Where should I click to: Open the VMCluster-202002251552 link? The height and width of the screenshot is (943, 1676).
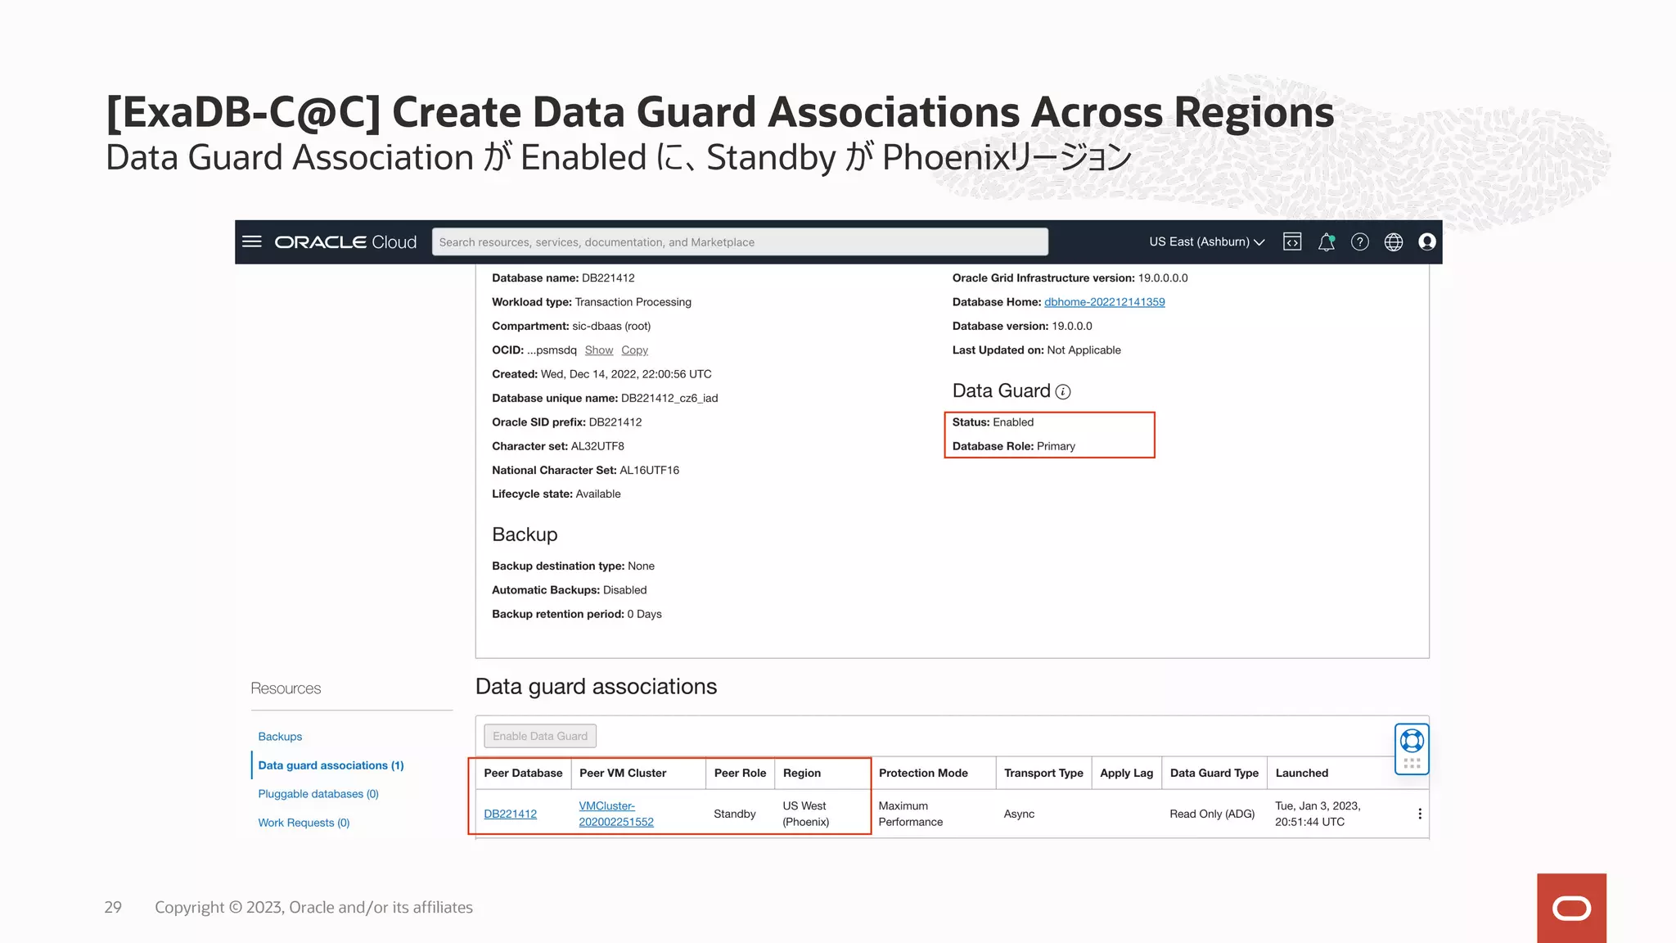pyautogui.click(x=616, y=814)
